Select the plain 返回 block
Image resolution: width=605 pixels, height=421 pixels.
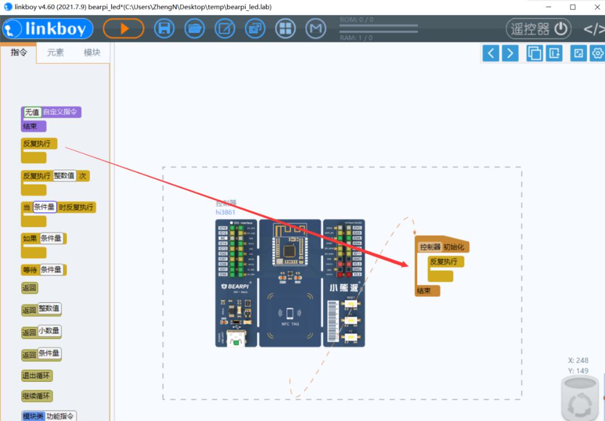29,288
